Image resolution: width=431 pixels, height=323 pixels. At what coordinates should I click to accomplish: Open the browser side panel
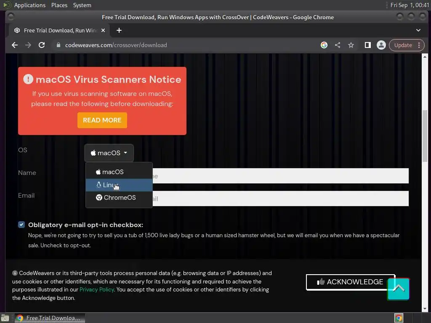tap(367, 45)
